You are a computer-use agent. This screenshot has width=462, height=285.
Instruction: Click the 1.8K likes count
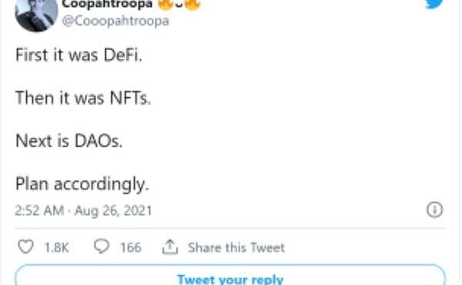56,247
